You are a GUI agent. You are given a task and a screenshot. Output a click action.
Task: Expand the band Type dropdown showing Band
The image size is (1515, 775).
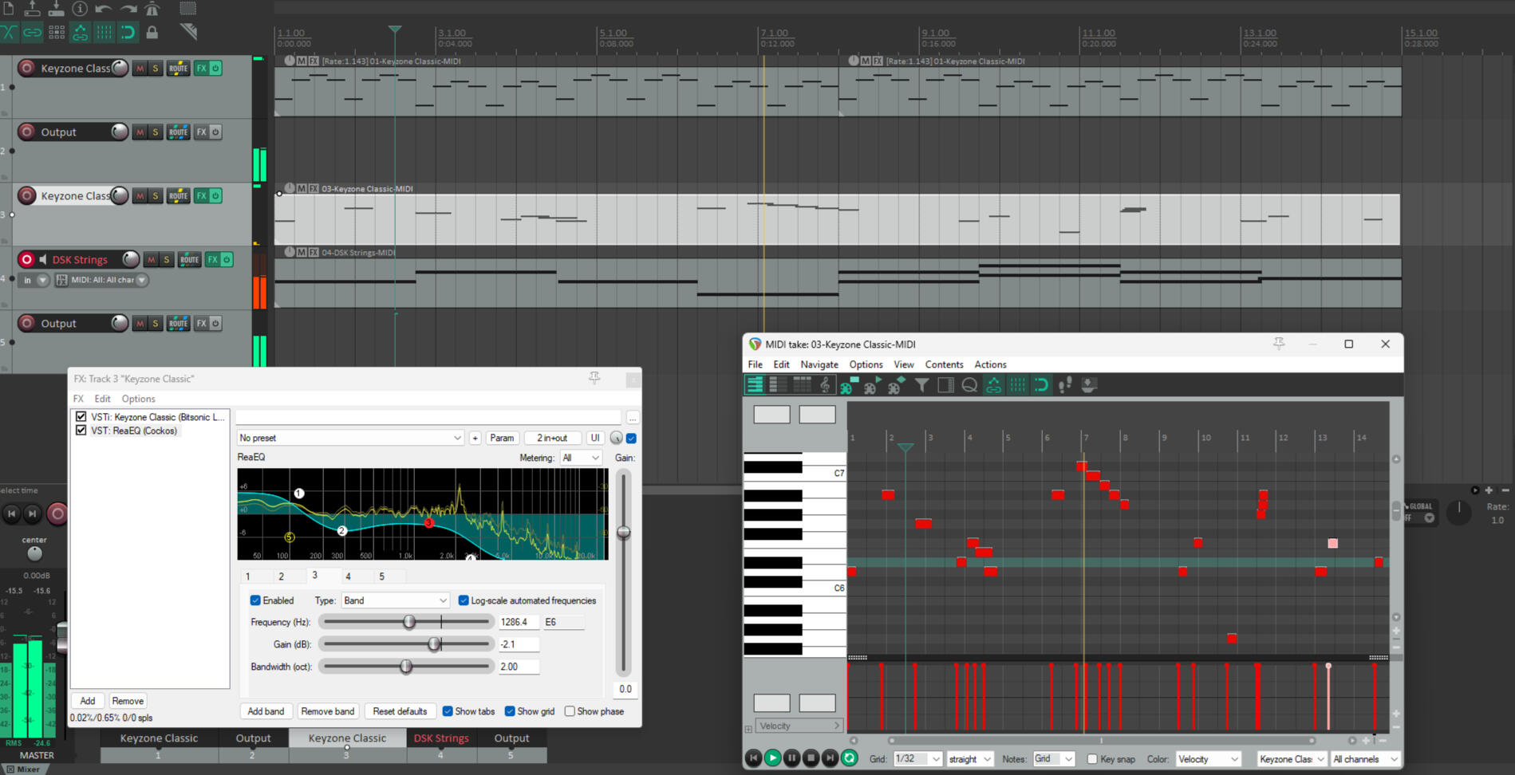pos(395,600)
